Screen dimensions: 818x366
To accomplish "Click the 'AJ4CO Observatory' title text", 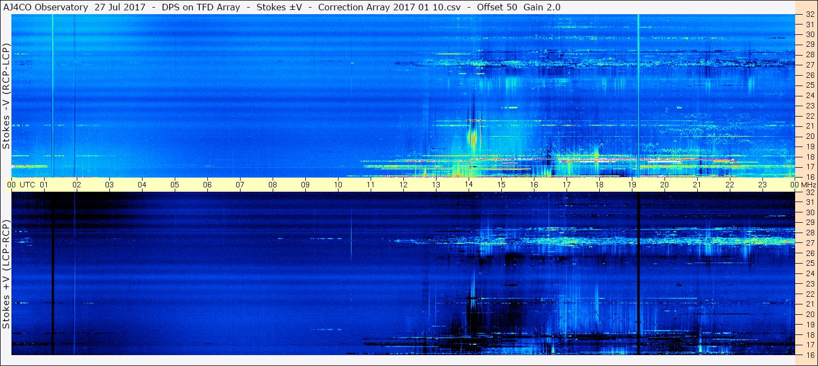I will click(46, 7).
